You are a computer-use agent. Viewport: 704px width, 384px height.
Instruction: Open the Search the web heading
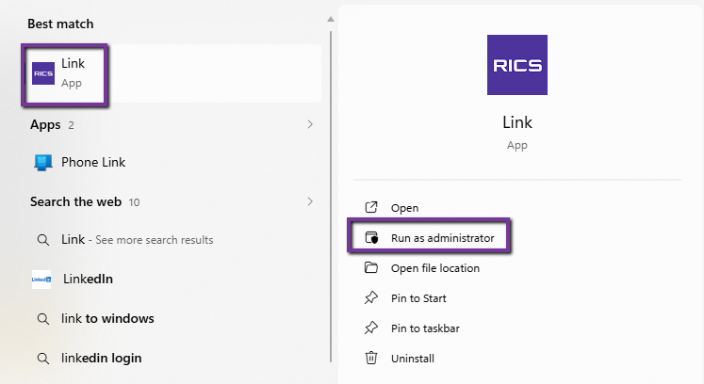[x=76, y=201]
